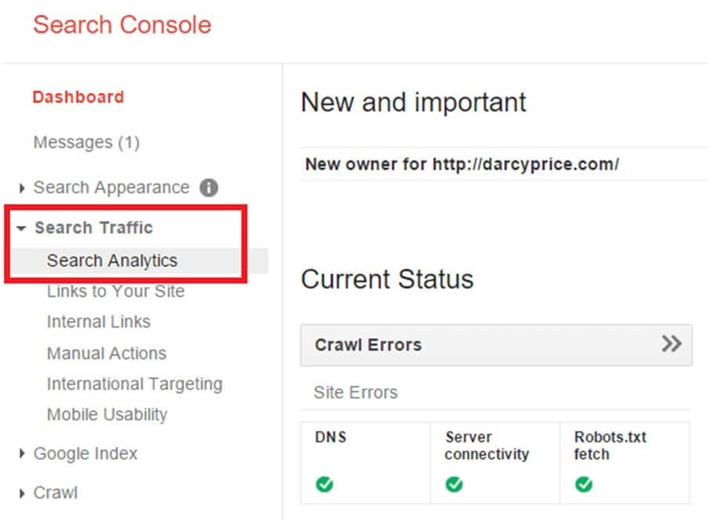Click the double chevron icon on Crawl Errors
This screenshot has height=522, width=709.
671,344
